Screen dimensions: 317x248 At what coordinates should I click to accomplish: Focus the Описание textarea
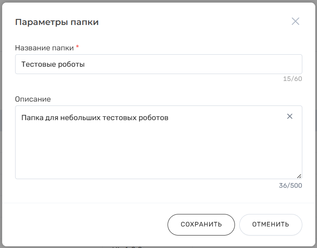point(158,146)
